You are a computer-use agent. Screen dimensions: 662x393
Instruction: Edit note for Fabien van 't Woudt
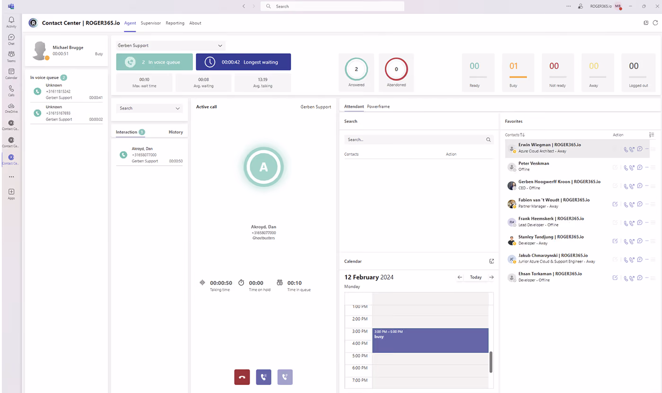point(615,204)
